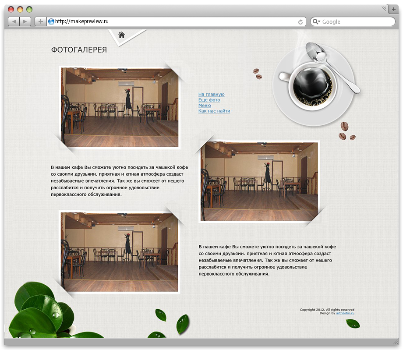The height and width of the screenshot is (350, 403).
Task: Click the add bookmark plus button
Action: point(41,21)
